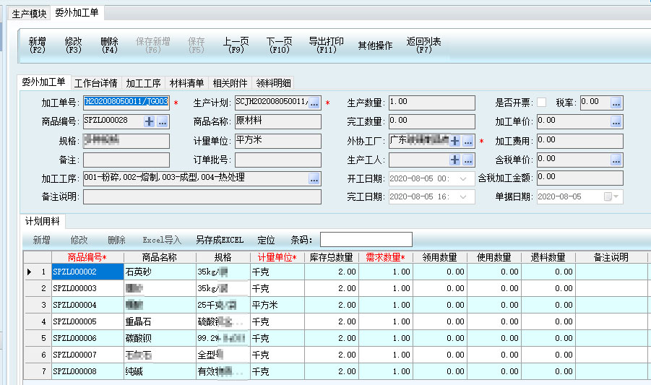Open the ellipsis lookup beside 商品编号
This screenshot has height=385, width=651.
[163, 121]
